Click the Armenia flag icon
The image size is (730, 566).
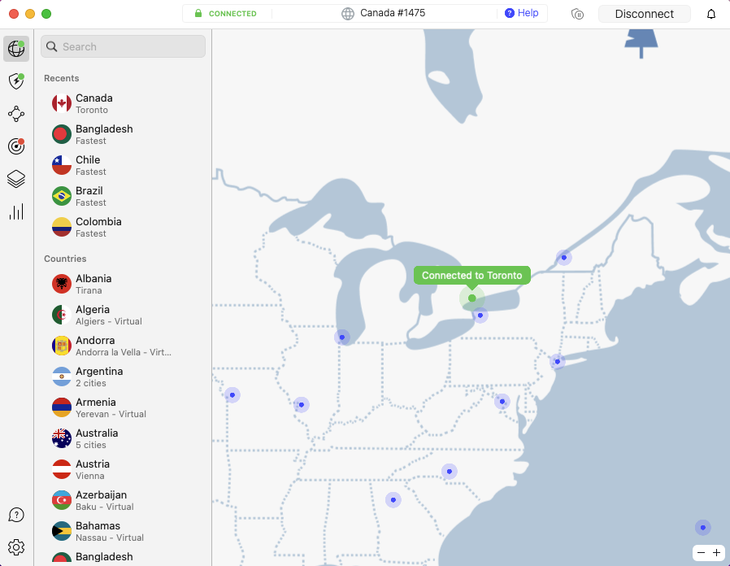(x=62, y=407)
